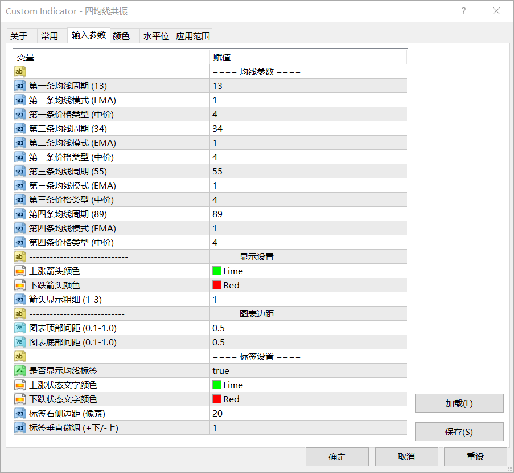Click the 赋值 column header
This screenshot has height=473, width=514.
(309, 58)
